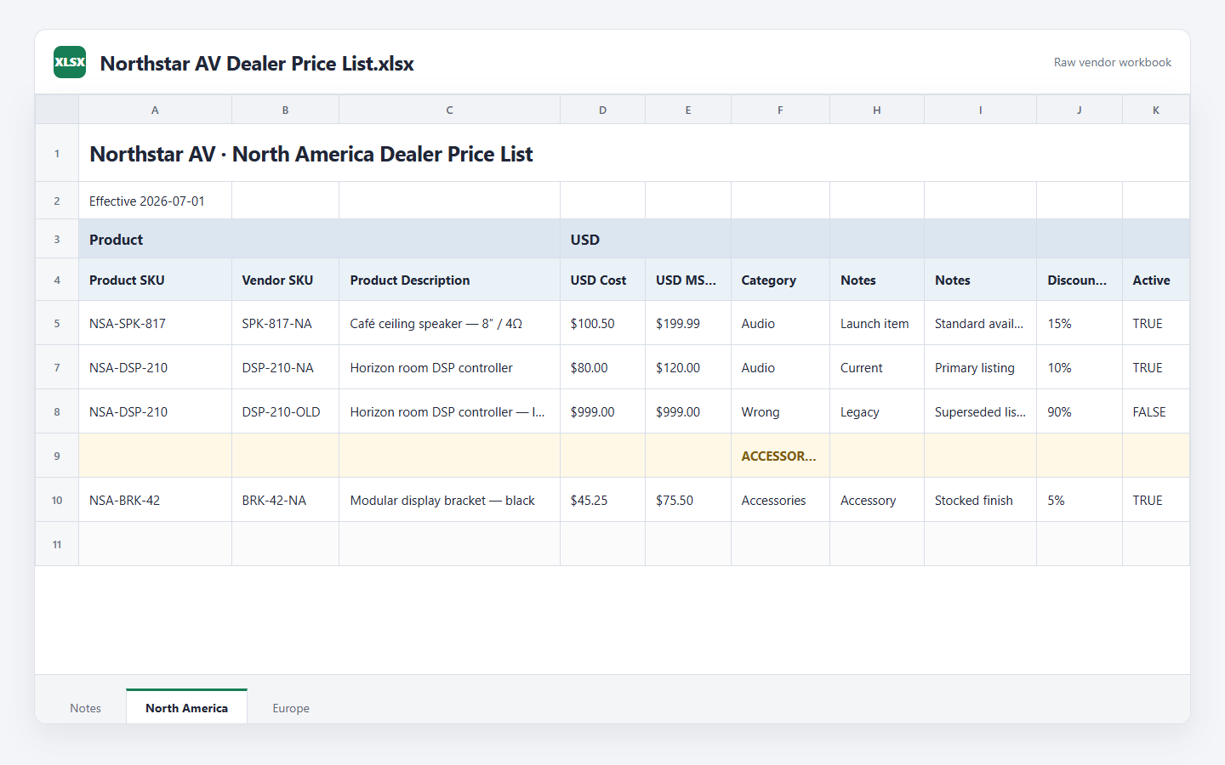1225x765 pixels.
Task: Click the 'DSP-210-NA' cell
Action: [285, 367]
